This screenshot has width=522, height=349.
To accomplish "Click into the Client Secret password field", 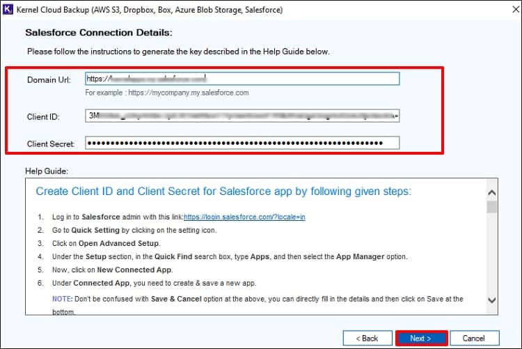I will [x=242, y=143].
